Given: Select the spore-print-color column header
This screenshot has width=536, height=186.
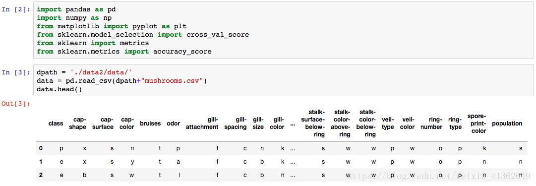Looking at the screenshot, I should [x=477, y=124].
